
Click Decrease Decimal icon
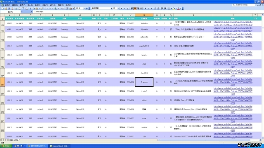click(158, 8)
